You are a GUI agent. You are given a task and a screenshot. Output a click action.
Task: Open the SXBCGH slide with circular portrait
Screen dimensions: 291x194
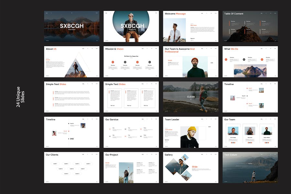pyautogui.click(x=131, y=27)
